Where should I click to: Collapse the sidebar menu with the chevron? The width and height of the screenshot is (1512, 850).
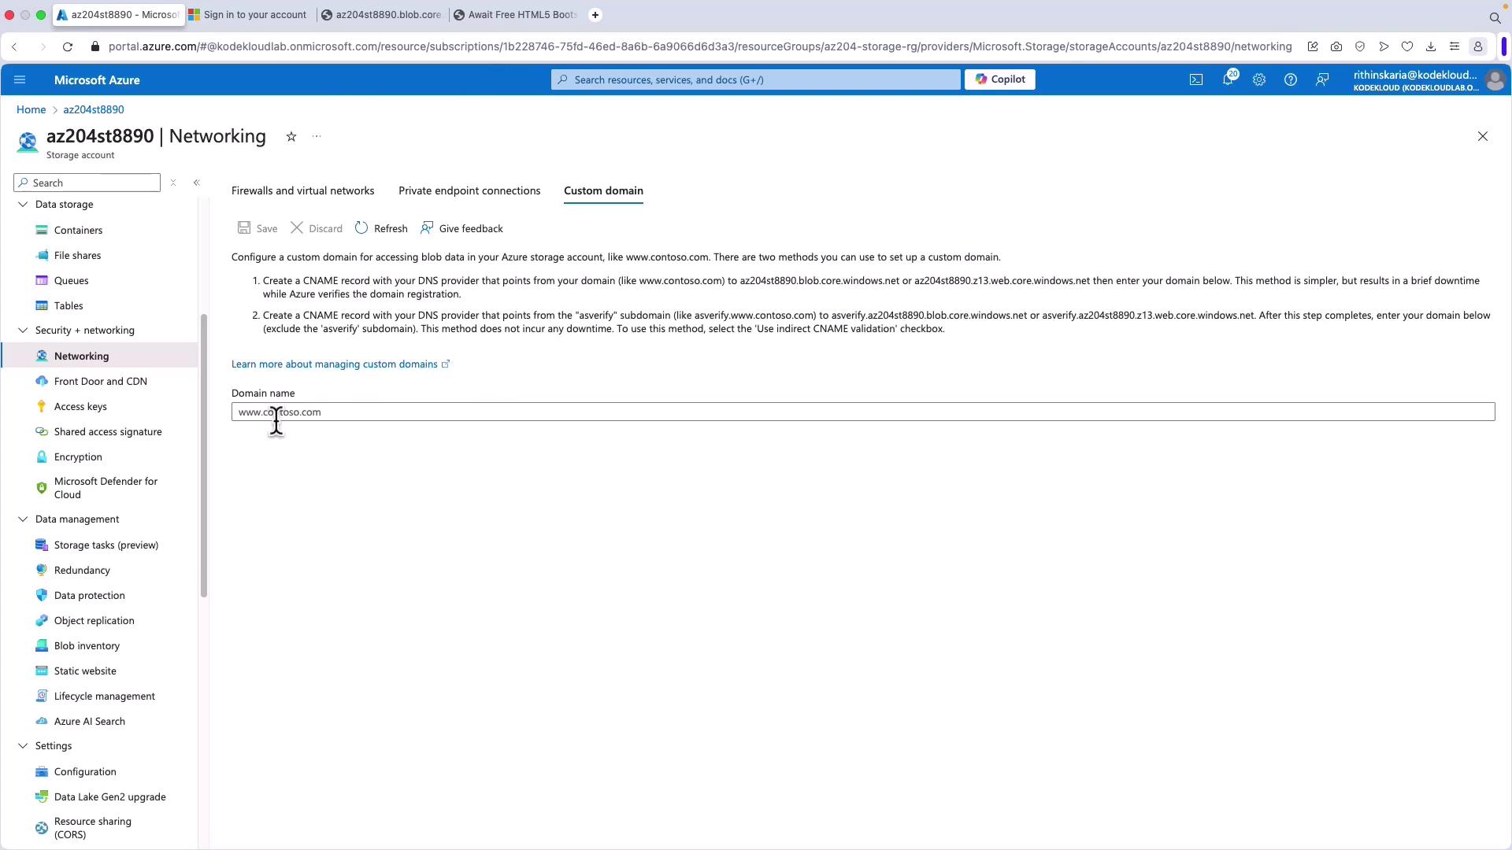tap(196, 183)
